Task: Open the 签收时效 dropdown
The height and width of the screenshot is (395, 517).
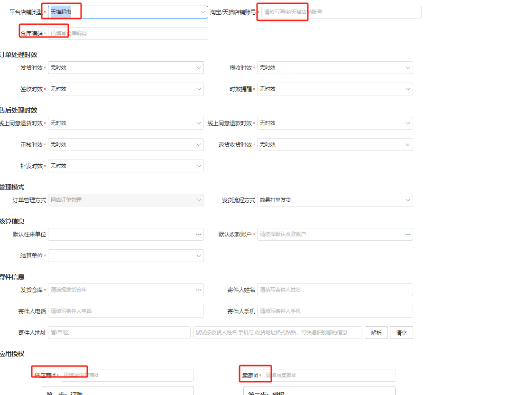Action: click(x=126, y=89)
